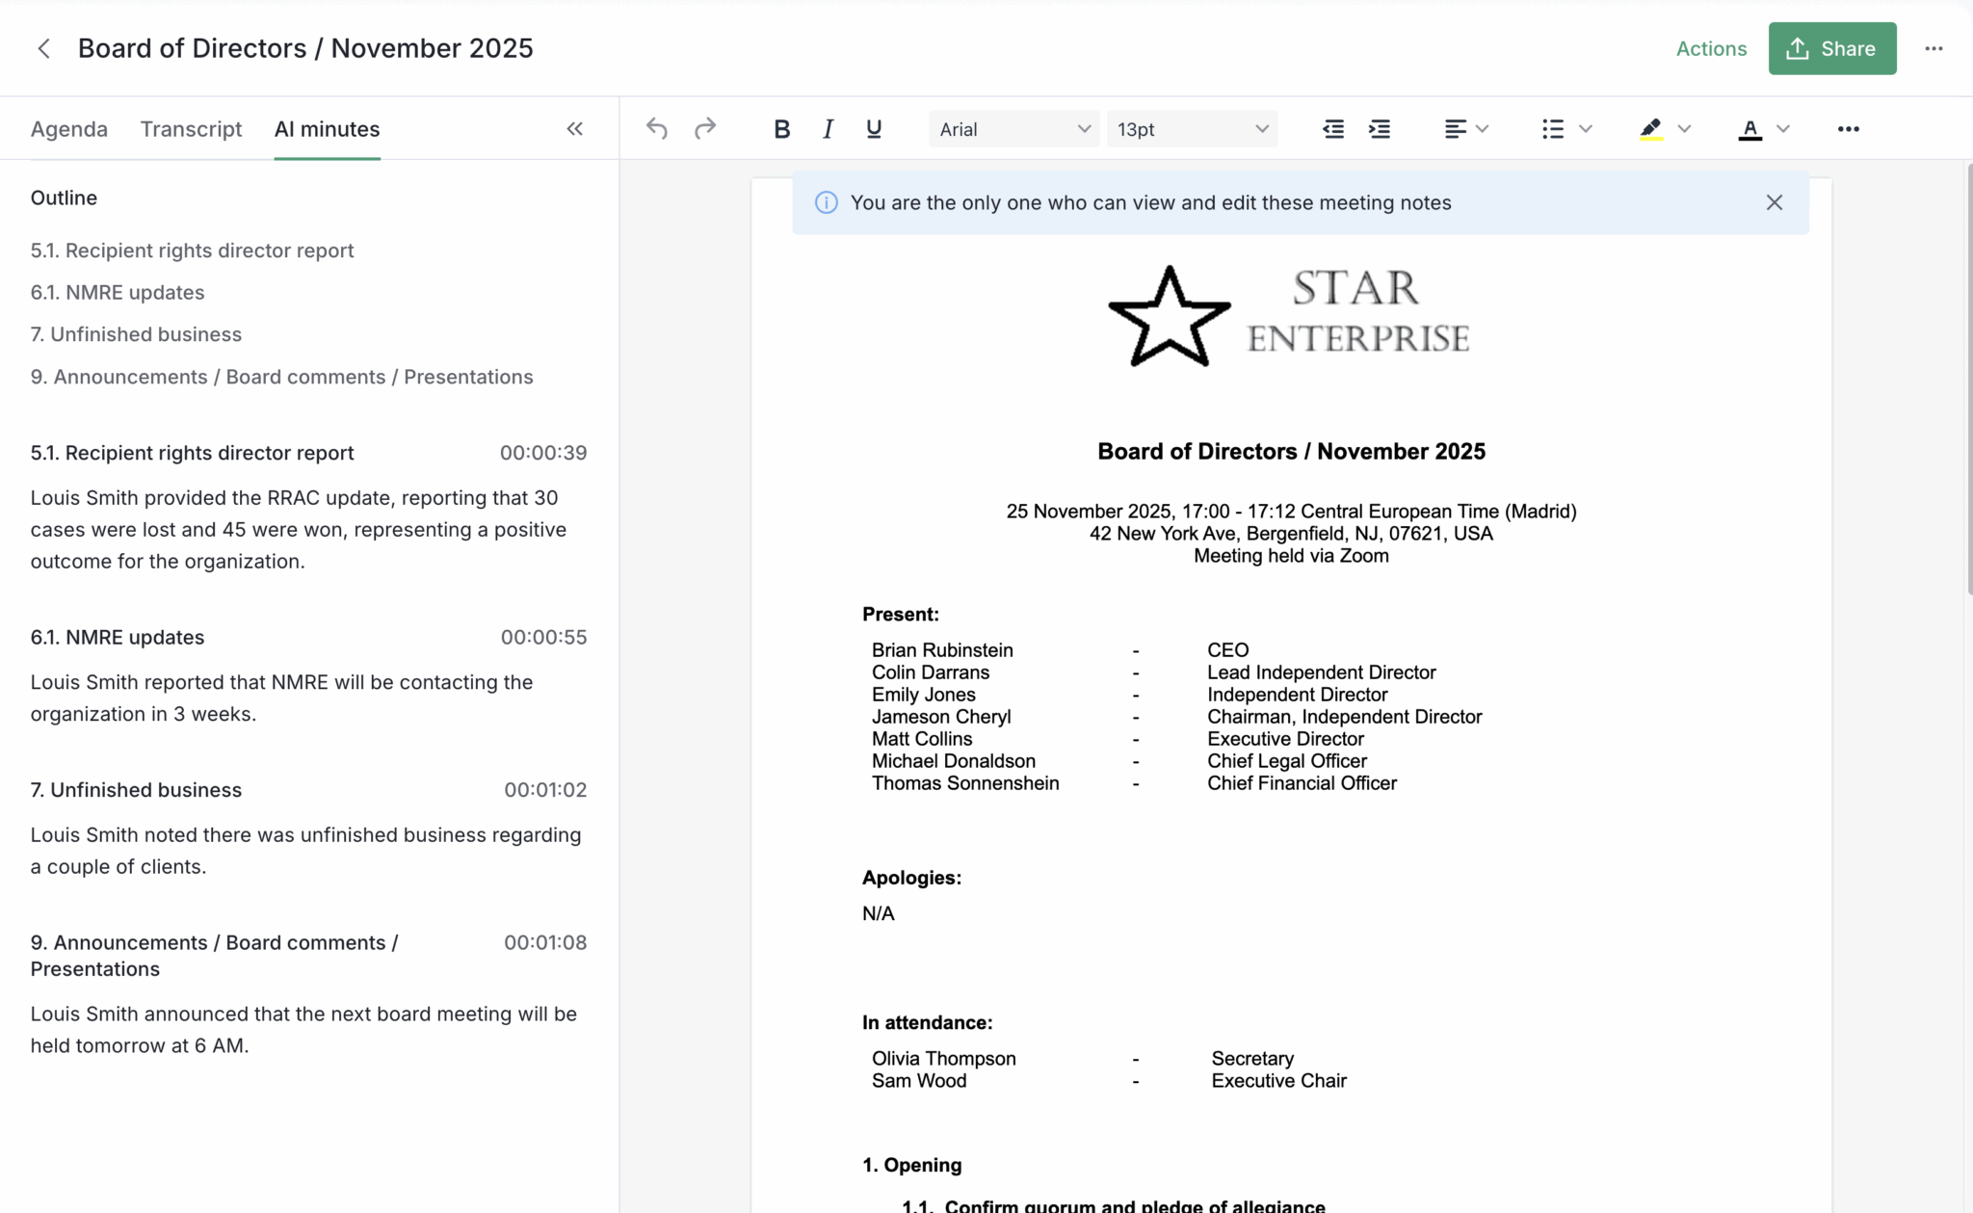Redo the last action
Screen dimensions: 1973x1213
705,129
